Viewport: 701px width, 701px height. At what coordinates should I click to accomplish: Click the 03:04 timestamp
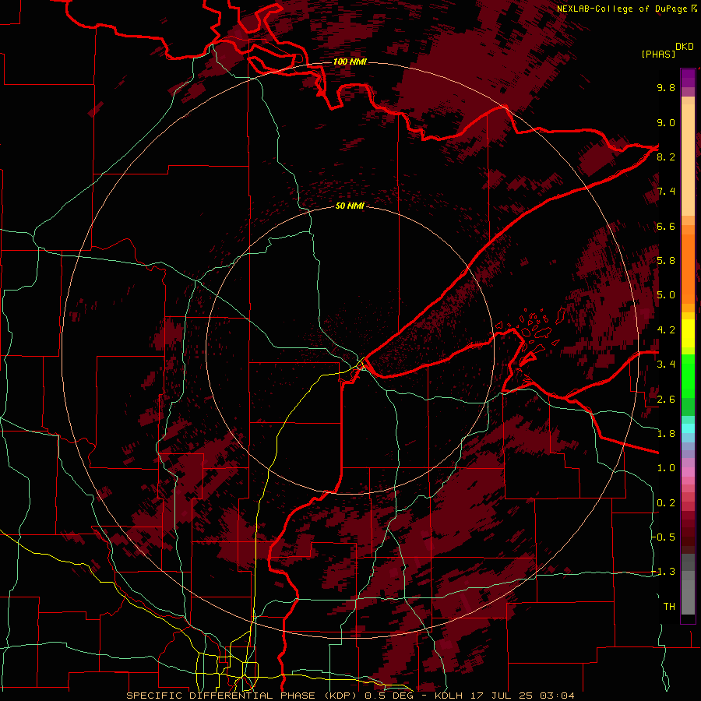click(x=557, y=696)
